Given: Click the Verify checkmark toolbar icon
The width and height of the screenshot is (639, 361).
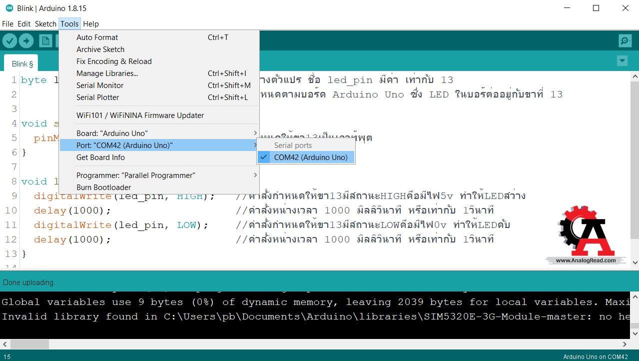Looking at the screenshot, I should [9, 41].
